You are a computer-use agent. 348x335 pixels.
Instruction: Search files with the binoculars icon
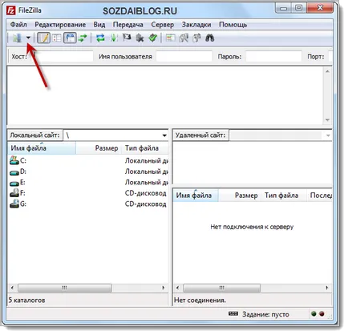[210, 38]
